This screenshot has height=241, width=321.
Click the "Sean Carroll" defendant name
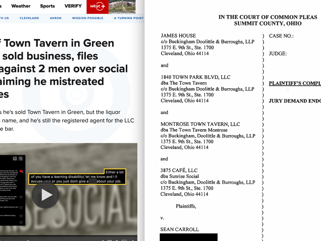[179, 229]
